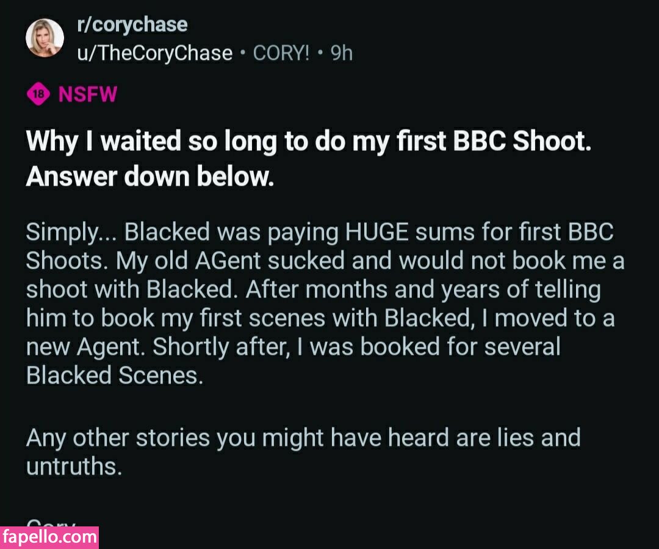Click the line starting 'shoot with Blacked. After'
659x549 pixels.
coord(313,289)
